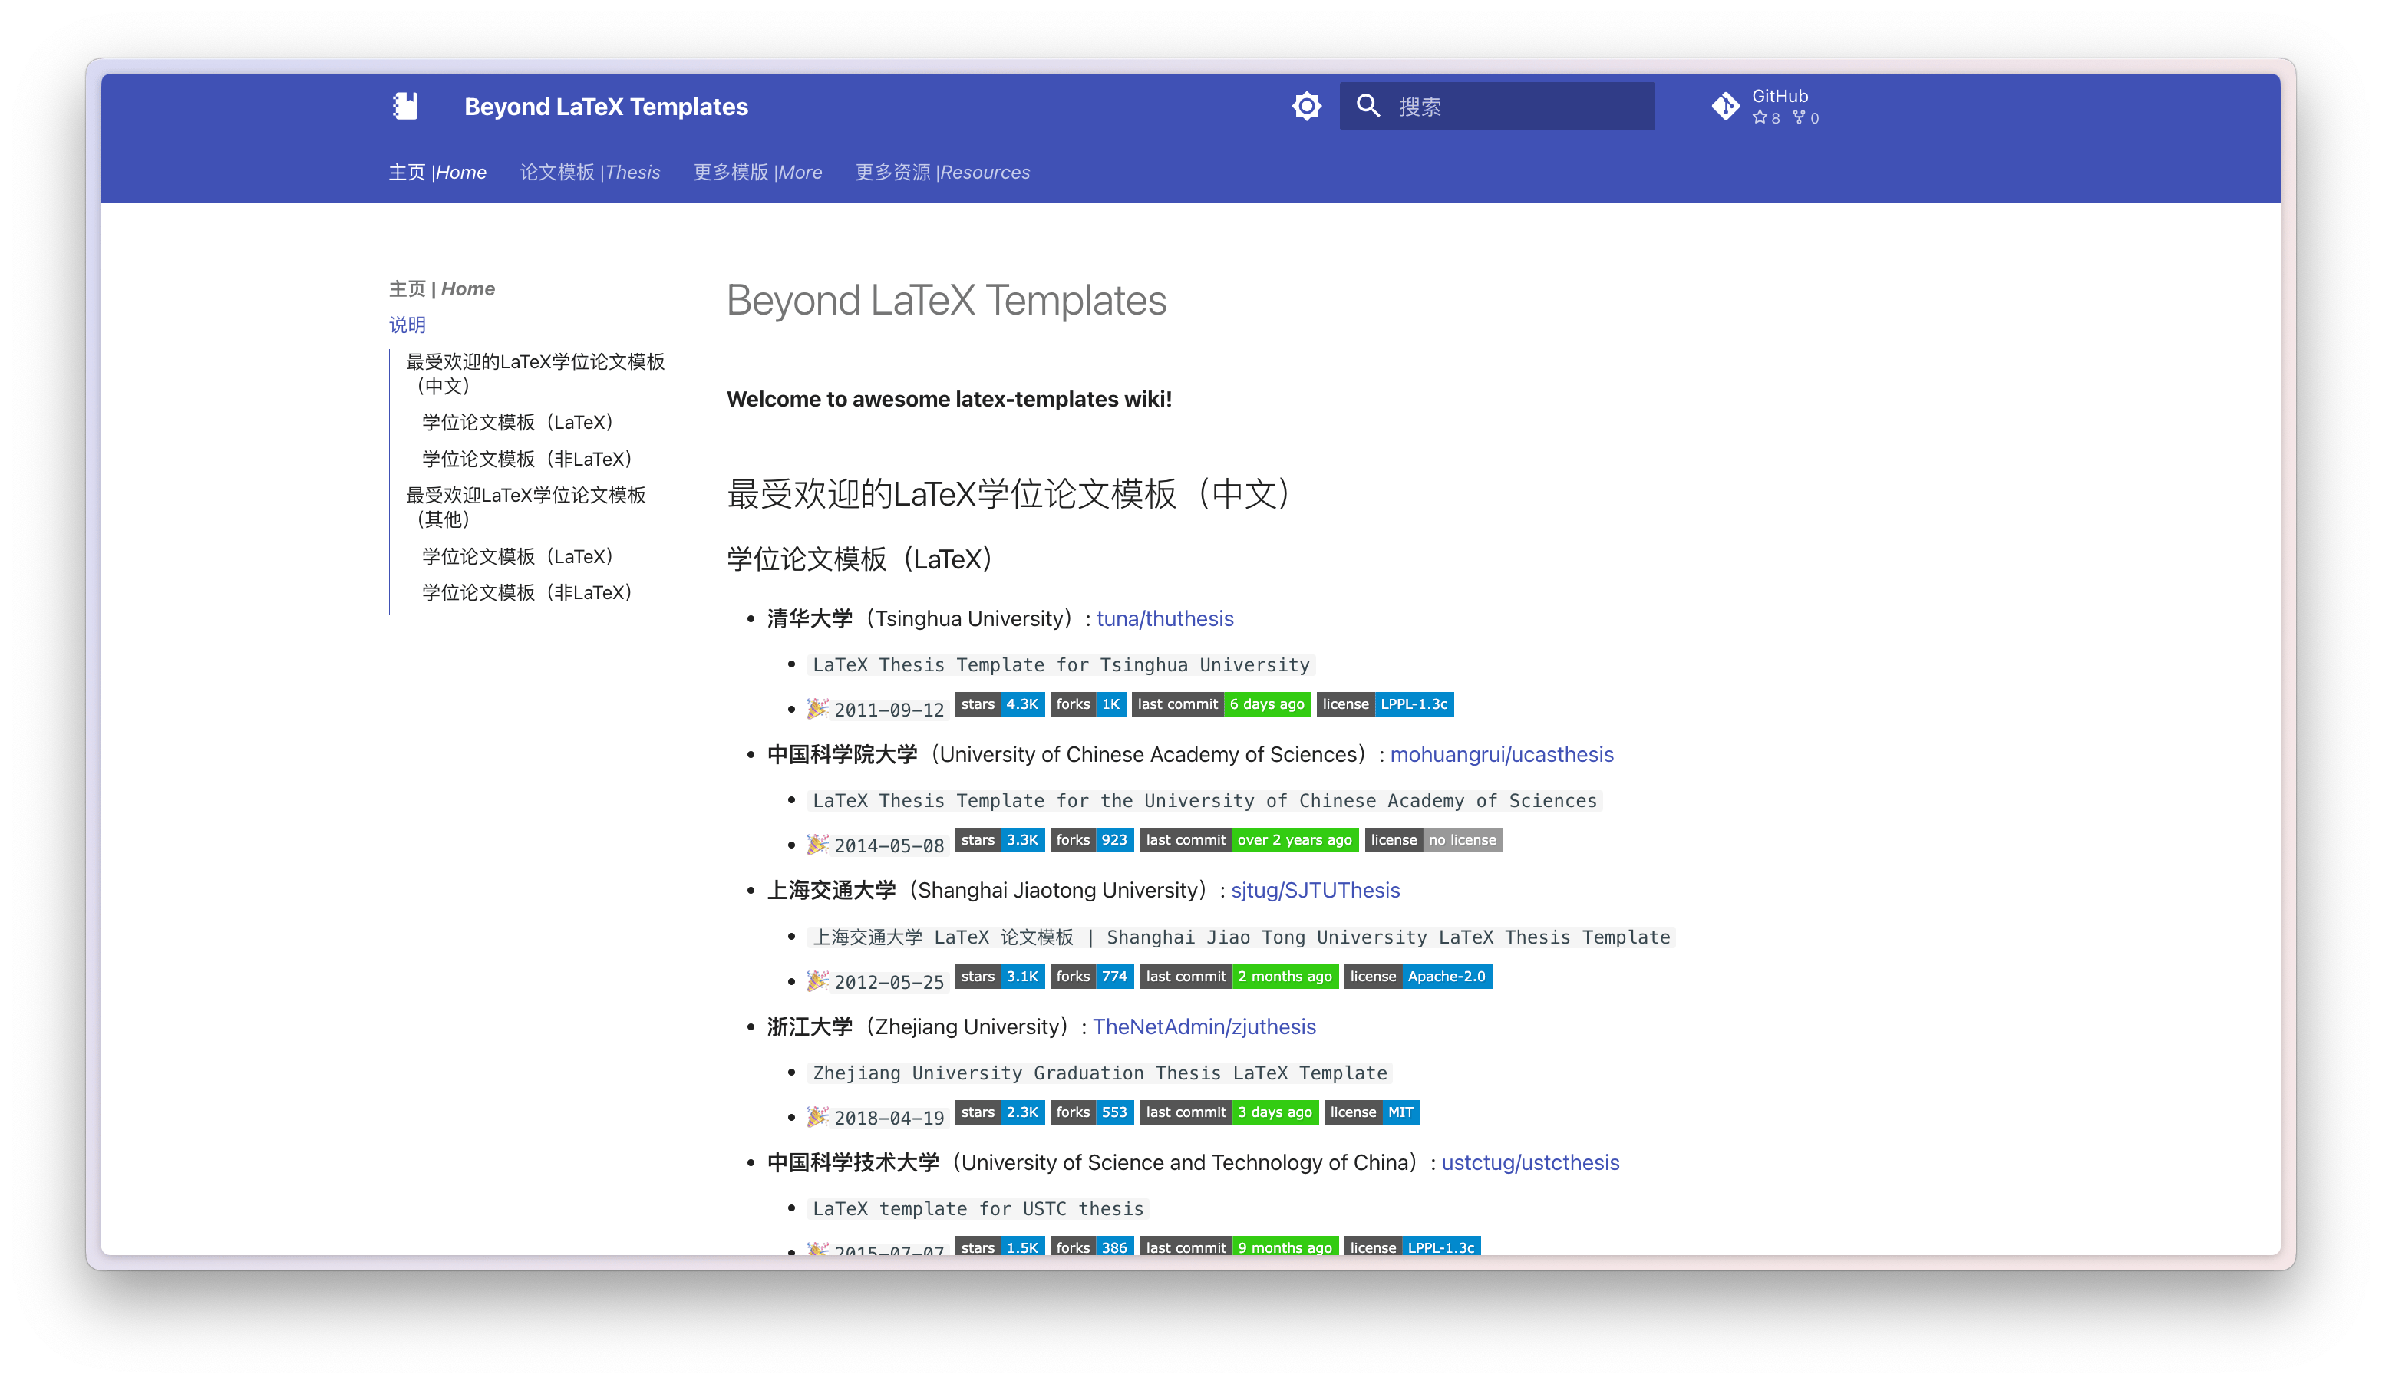
Task: Switch to the 更多模版 |More tab
Action: [x=758, y=172]
